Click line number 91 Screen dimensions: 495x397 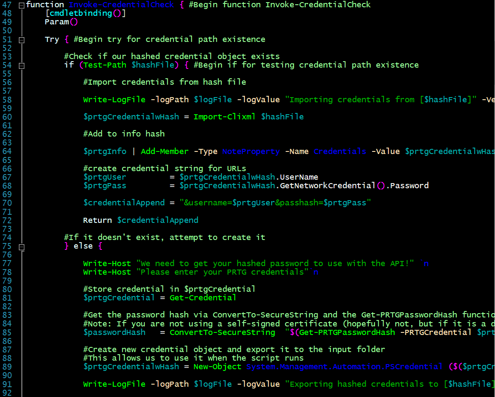[7, 384]
